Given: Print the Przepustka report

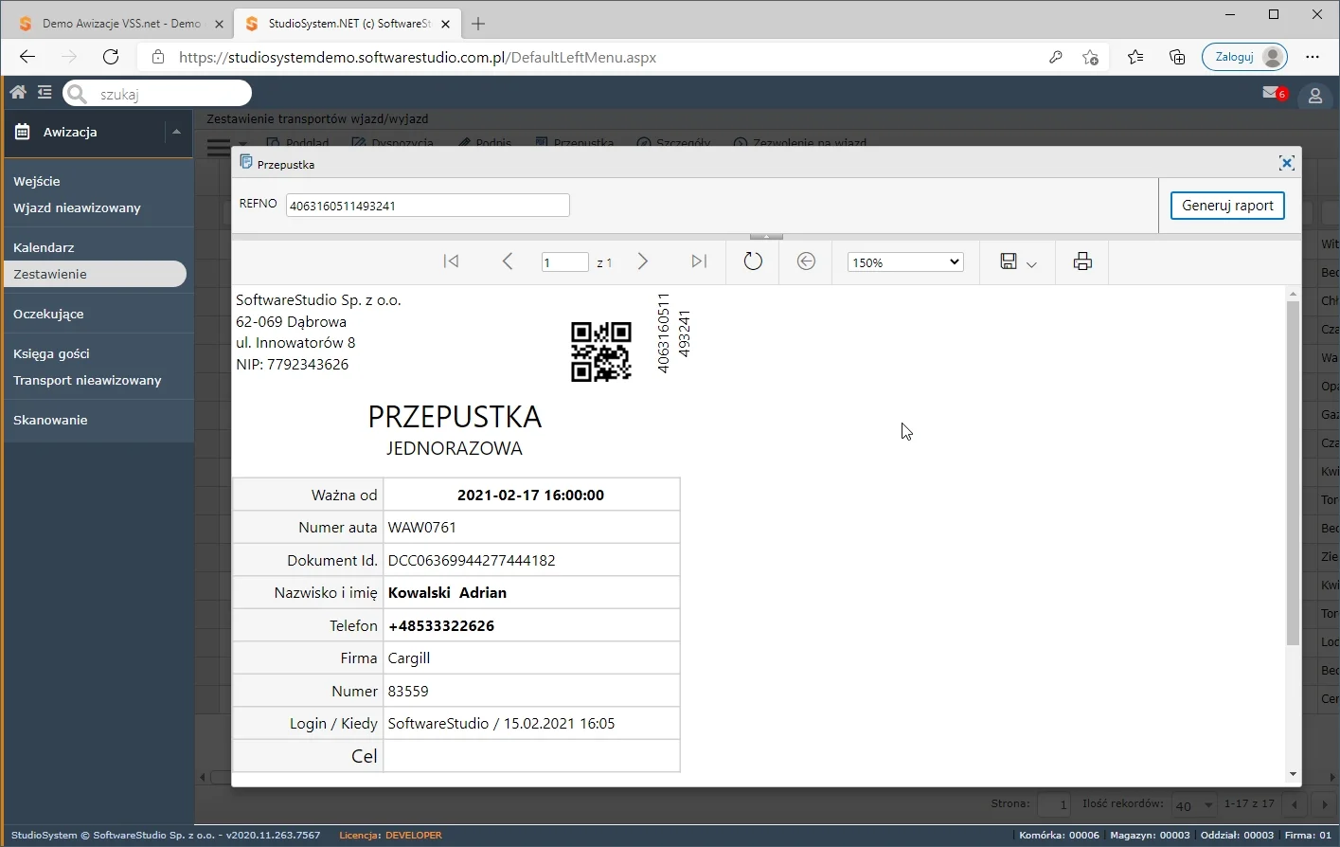Looking at the screenshot, I should (x=1082, y=261).
